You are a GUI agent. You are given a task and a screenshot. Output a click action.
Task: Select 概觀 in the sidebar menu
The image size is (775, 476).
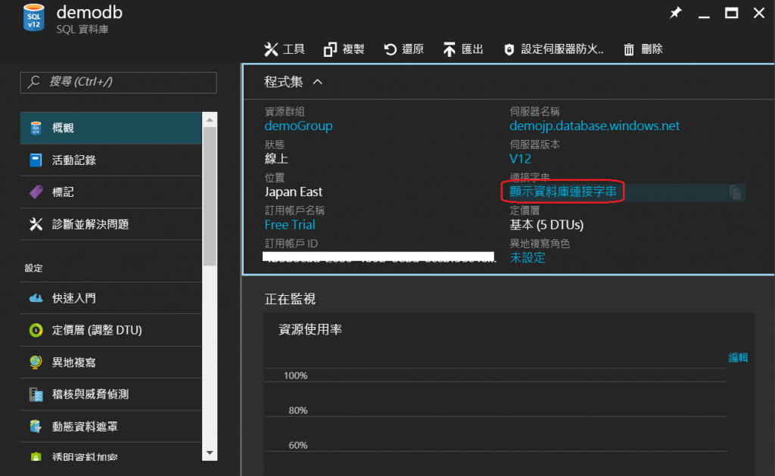tap(110, 128)
